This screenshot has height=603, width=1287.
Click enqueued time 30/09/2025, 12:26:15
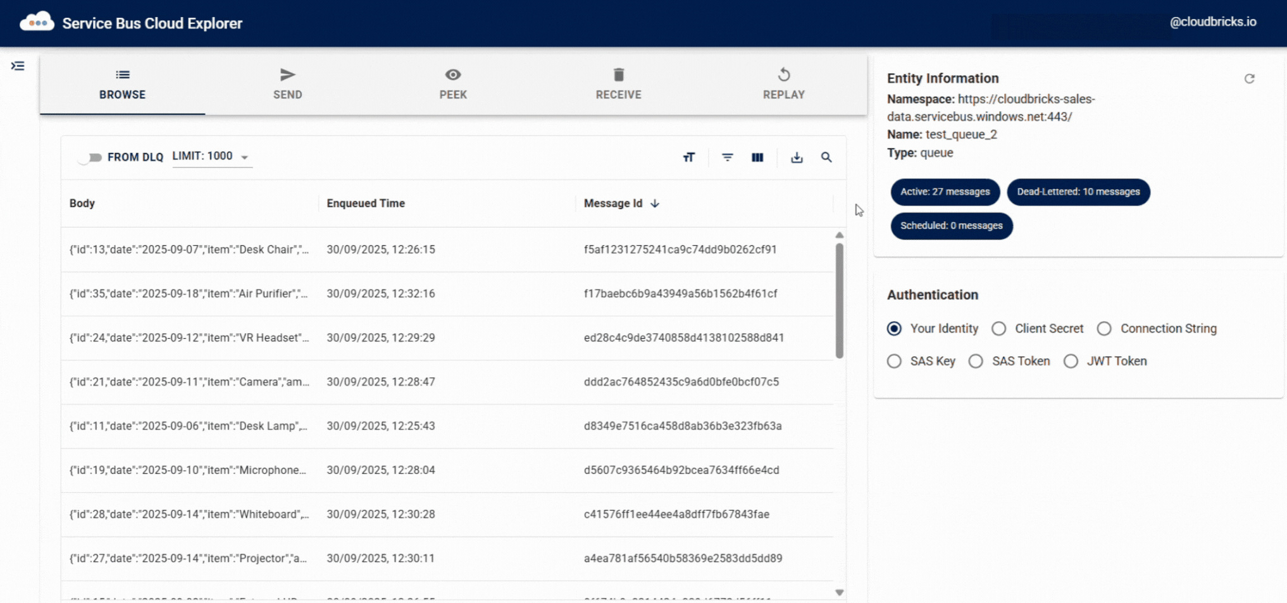click(381, 250)
